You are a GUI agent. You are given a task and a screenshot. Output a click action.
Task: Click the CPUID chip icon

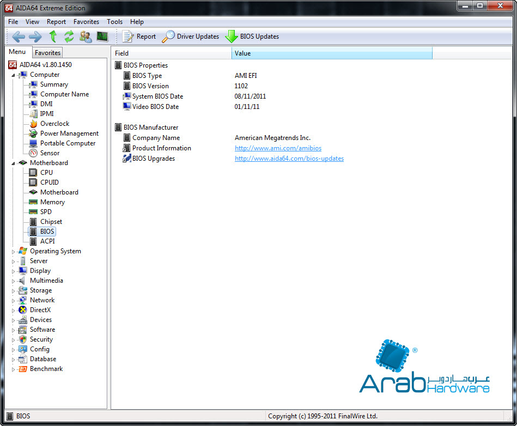point(33,182)
